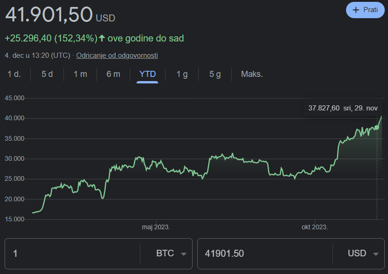Follow Bitcoin with Prati button
The image size is (388, 274).
(365, 10)
